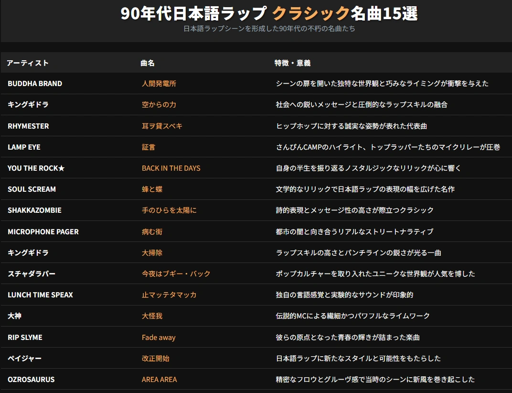Select the ペイジャー artist cell
Image resolution: width=512 pixels, height=393 pixels.
pyautogui.click(x=25, y=359)
